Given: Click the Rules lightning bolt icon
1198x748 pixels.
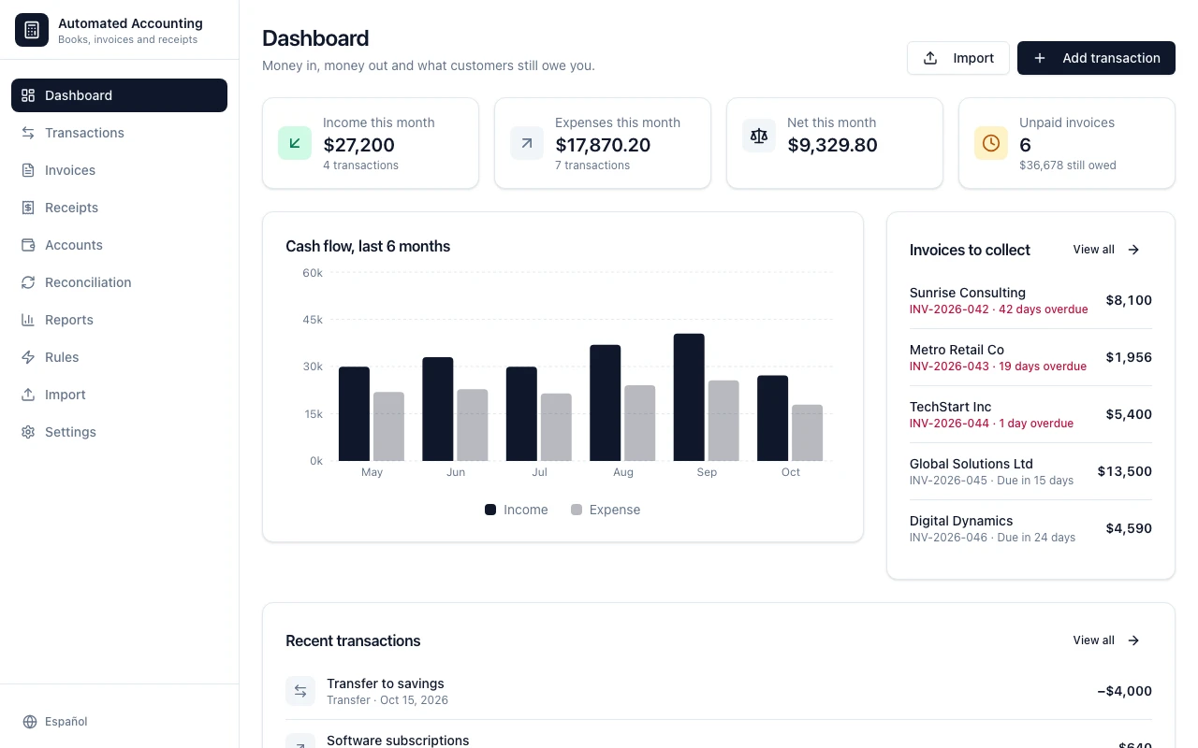Looking at the screenshot, I should tap(28, 357).
